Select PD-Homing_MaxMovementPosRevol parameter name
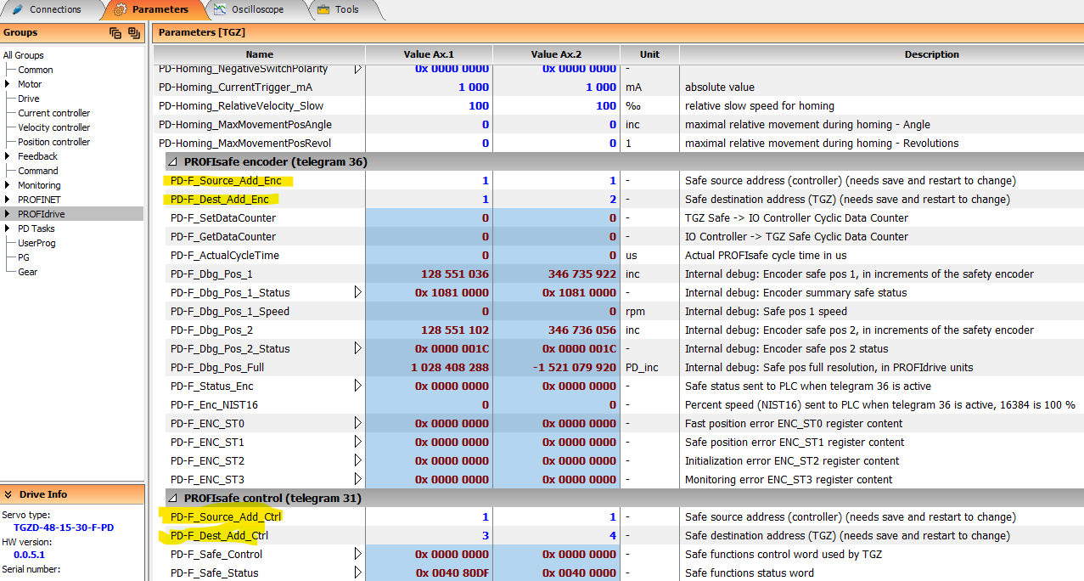Viewport: 1084px width, 581px height. [x=244, y=143]
